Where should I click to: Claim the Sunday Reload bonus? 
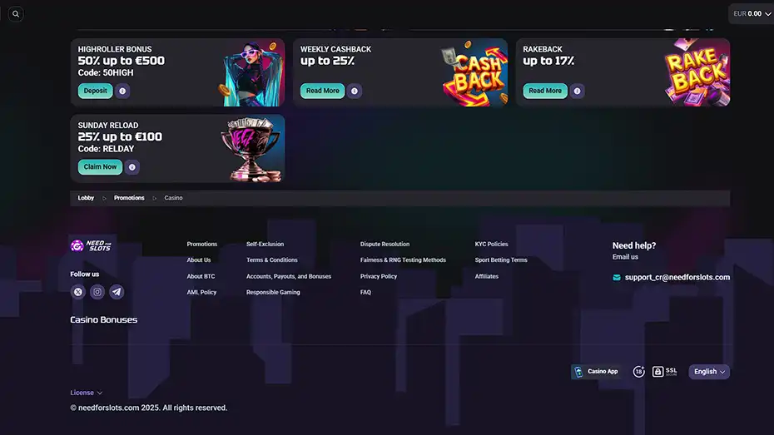pyautogui.click(x=100, y=167)
